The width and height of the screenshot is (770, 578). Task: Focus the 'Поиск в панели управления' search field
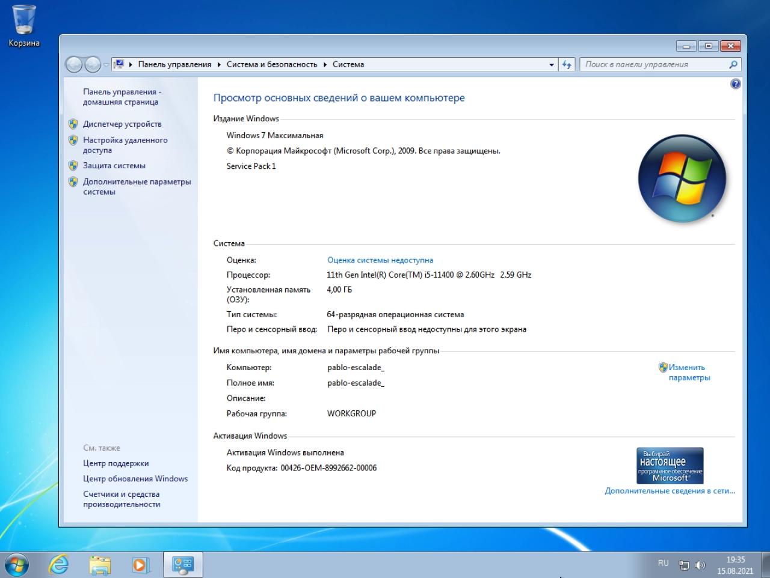point(654,64)
